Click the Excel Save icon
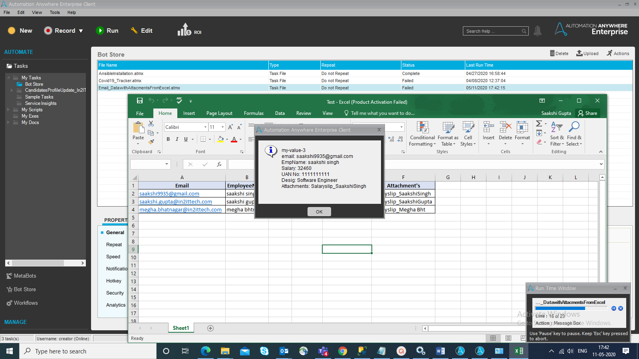Screen dimensions: 639x359 [x=140, y=101]
